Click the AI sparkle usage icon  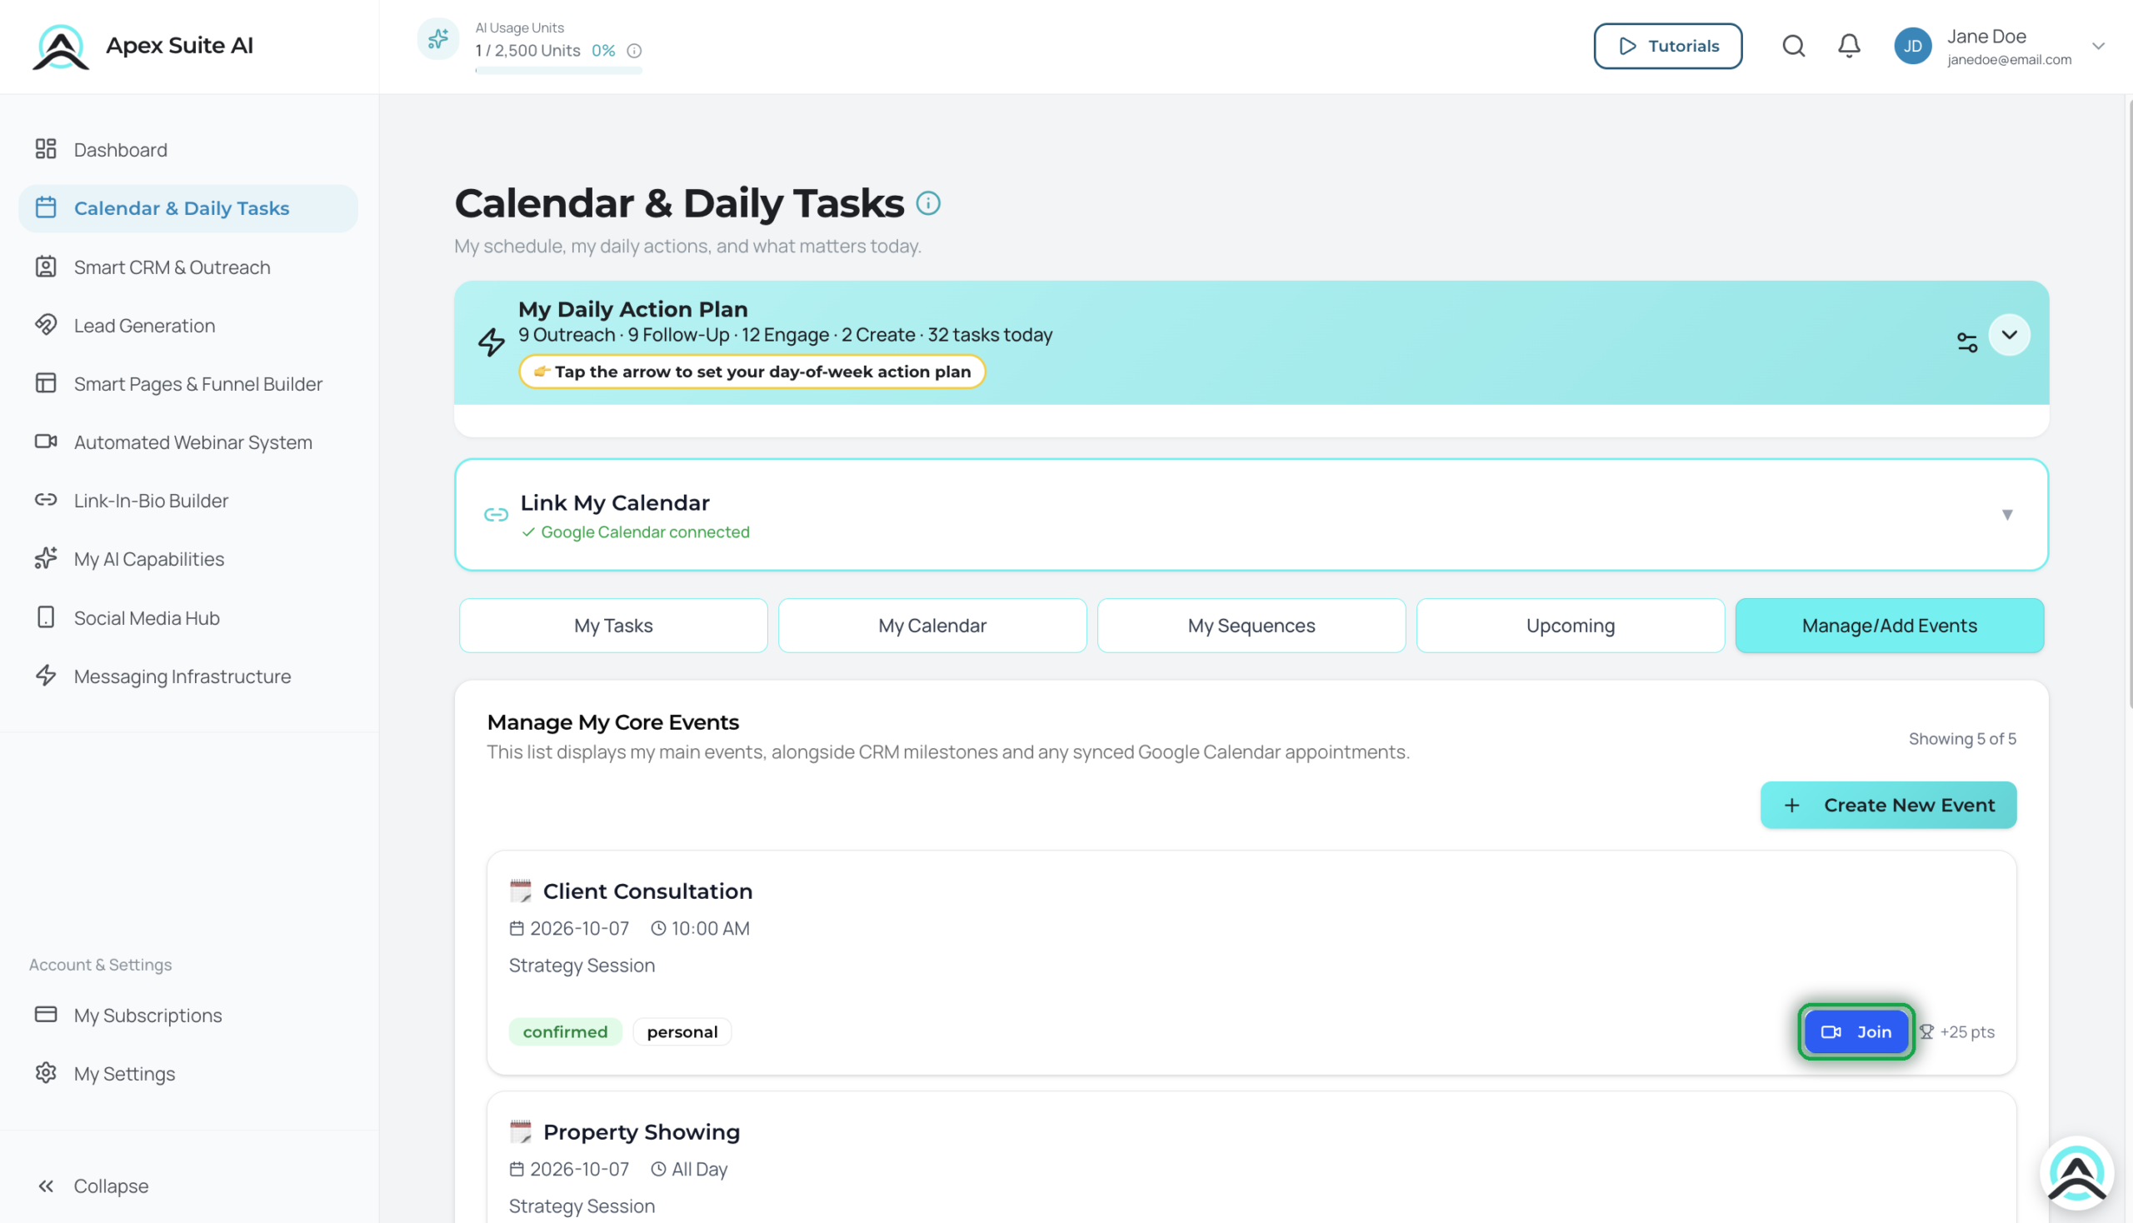tap(437, 38)
